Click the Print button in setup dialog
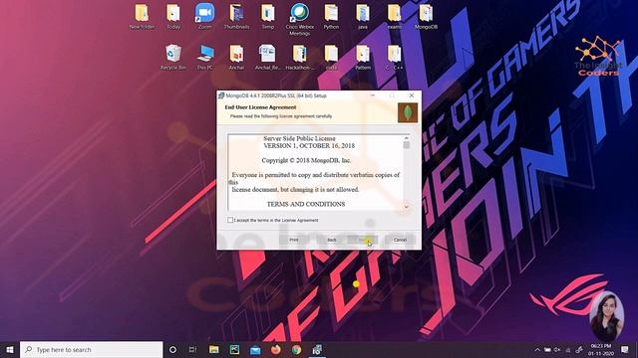638x358 pixels. [294, 240]
